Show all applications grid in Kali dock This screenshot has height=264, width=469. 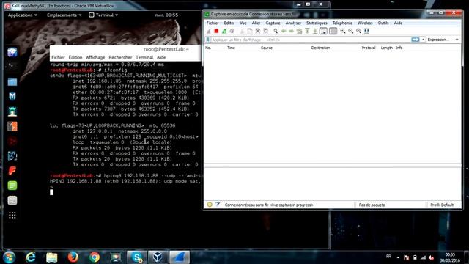pyautogui.click(x=12, y=215)
